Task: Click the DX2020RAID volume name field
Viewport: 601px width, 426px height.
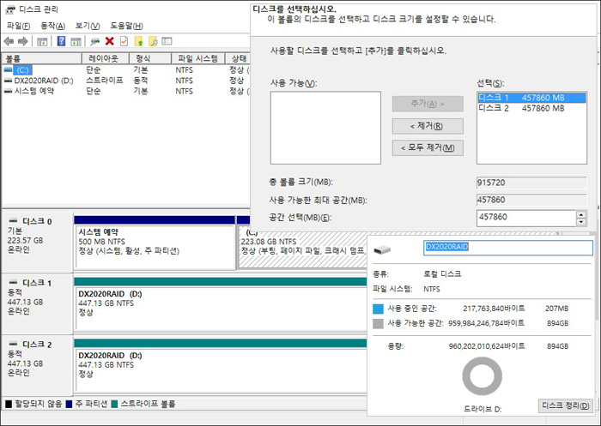Action: coord(508,248)
